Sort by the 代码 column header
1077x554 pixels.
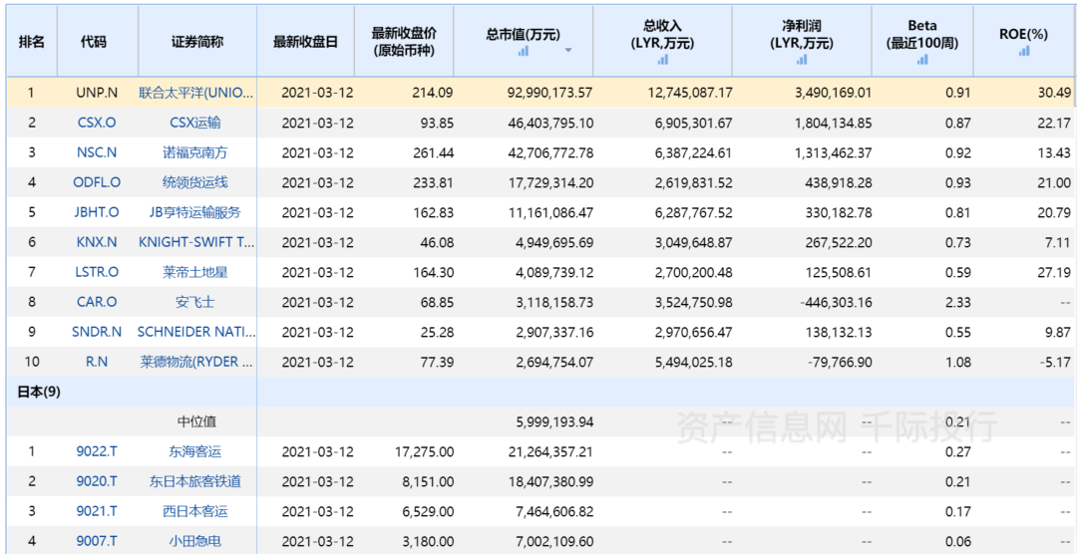tap(94, 41)
